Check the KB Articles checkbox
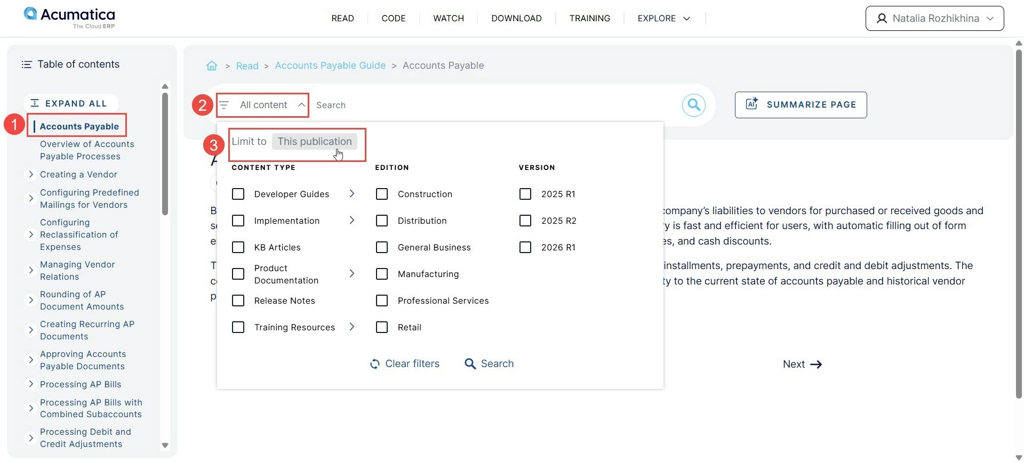This screenshot has width=1024, height=463. point(238,247)
